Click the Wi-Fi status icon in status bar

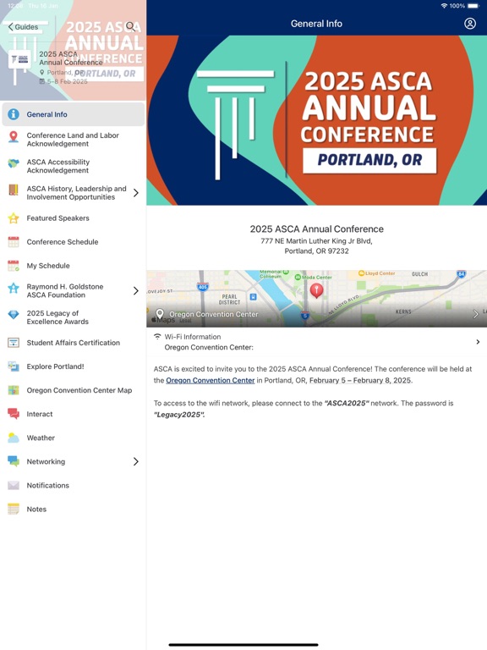pyautogui.click(x=444, y=6)
